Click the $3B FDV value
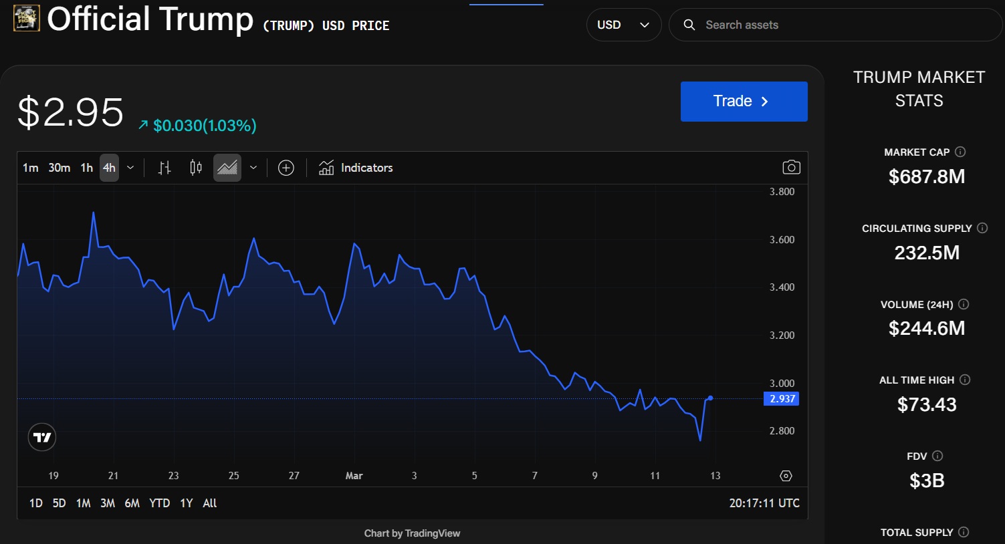1005x544 pixels. point(927,481)
